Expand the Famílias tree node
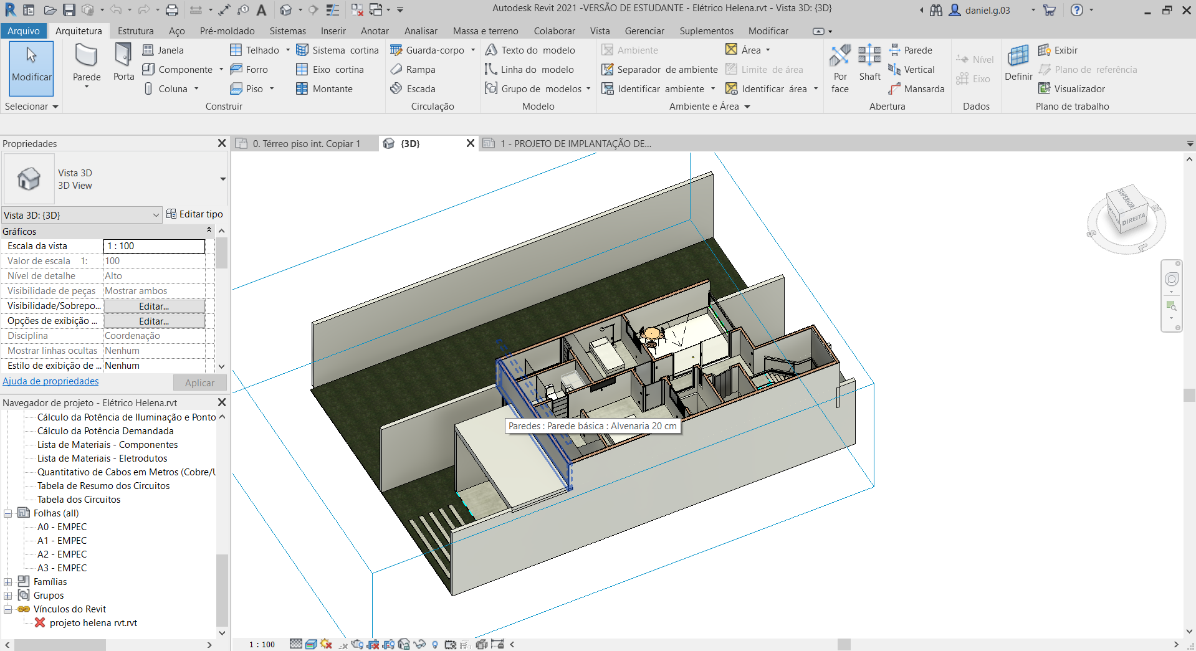 7,581
